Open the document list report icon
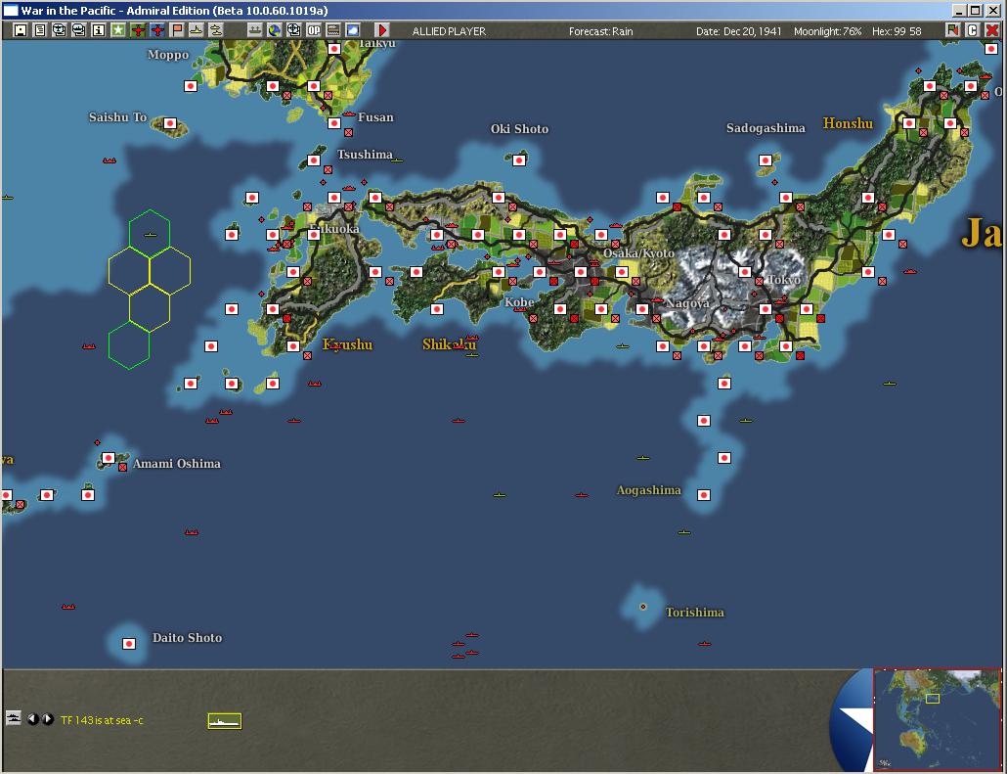1007x774 pixels. [40, 30]
